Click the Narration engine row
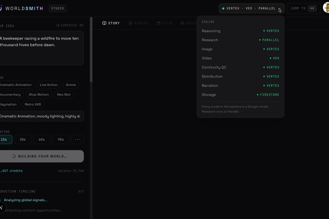Image resolution: width=329 pixels, height=219 pixels. point(240,86)
